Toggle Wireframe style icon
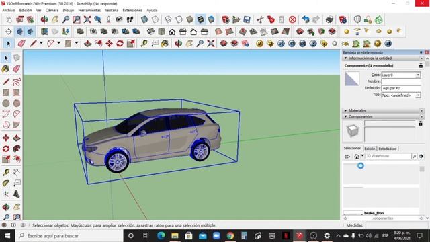This screenshot has width=430, height=242. pos(168,19)
